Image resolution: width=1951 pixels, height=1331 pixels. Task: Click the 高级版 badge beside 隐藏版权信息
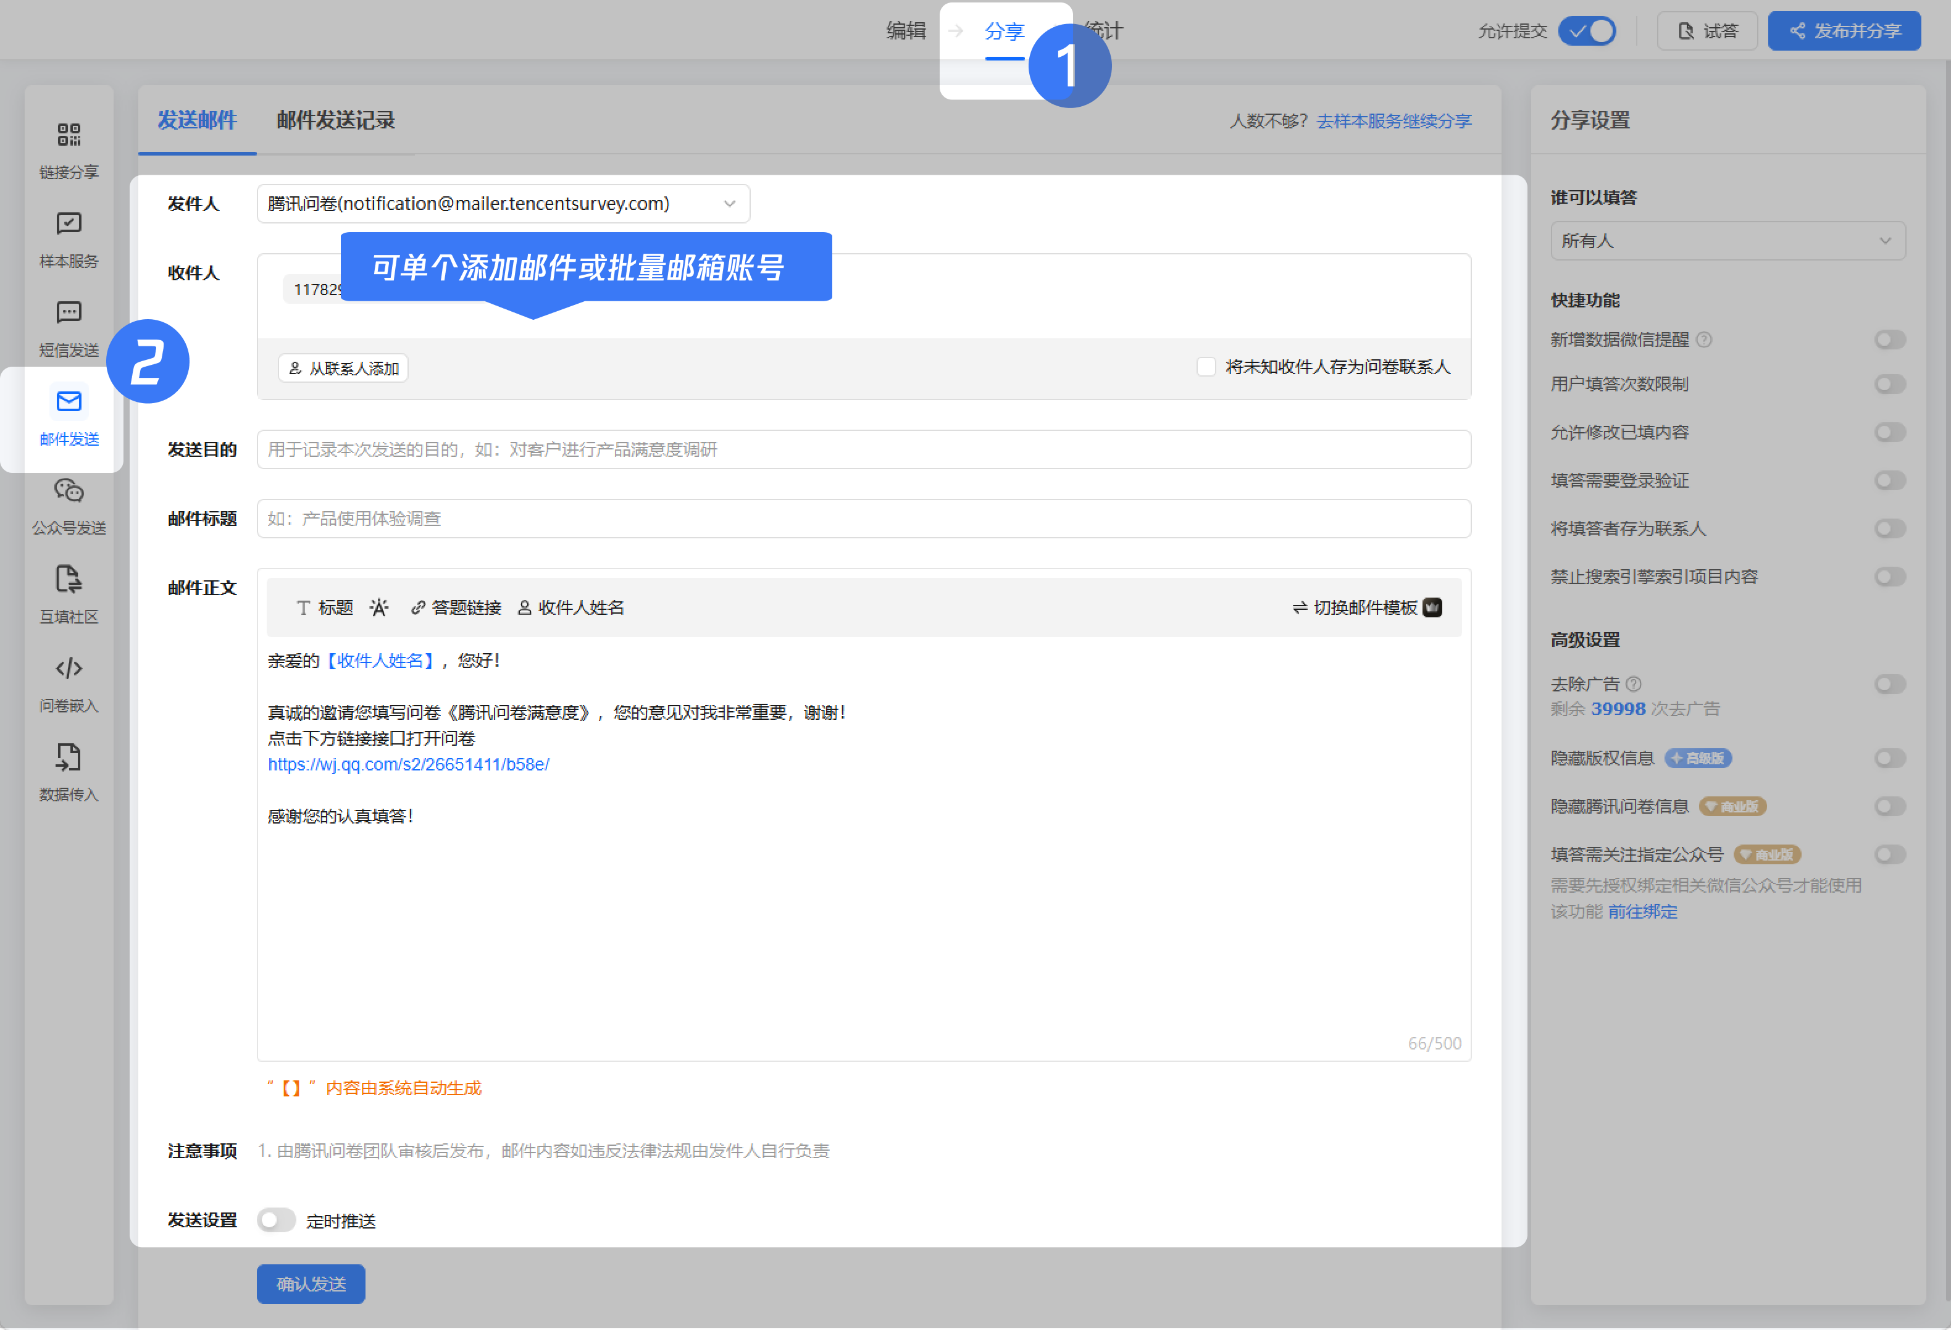[1697, 759]
